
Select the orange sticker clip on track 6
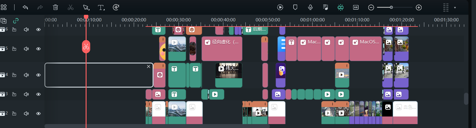point(194,30)
